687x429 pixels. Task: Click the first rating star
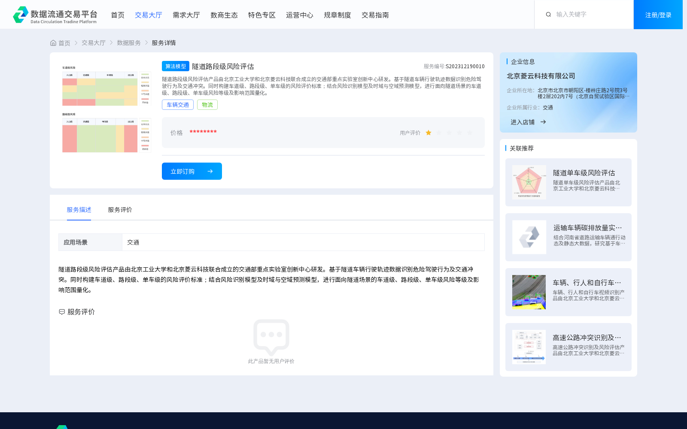pos(429,133)
